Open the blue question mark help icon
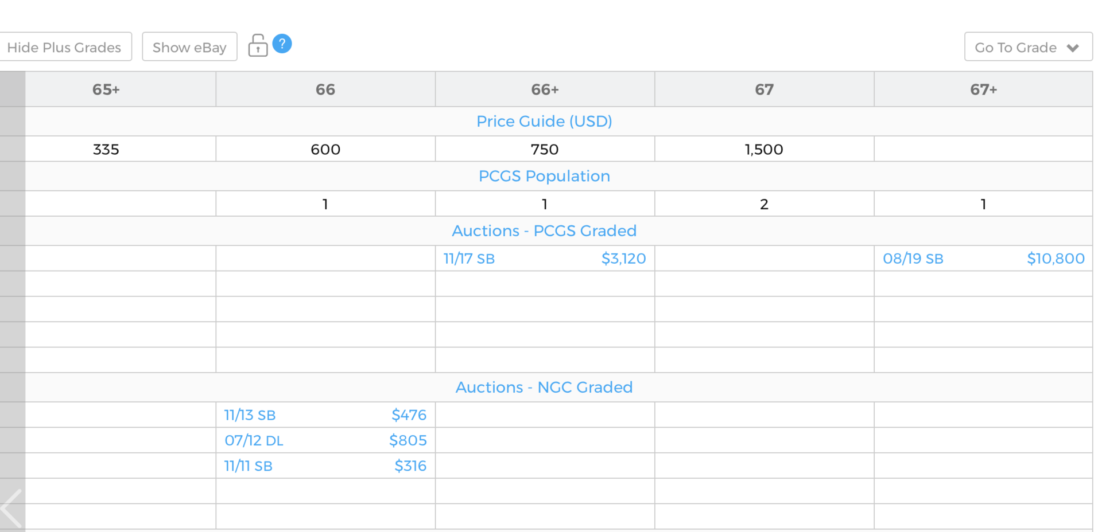The height and width of the screenshot is (532, 1102). [x=282, y=44]
